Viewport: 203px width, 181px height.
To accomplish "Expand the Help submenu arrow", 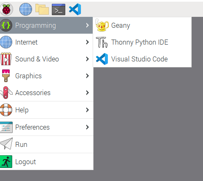I will tap(87, 110).
